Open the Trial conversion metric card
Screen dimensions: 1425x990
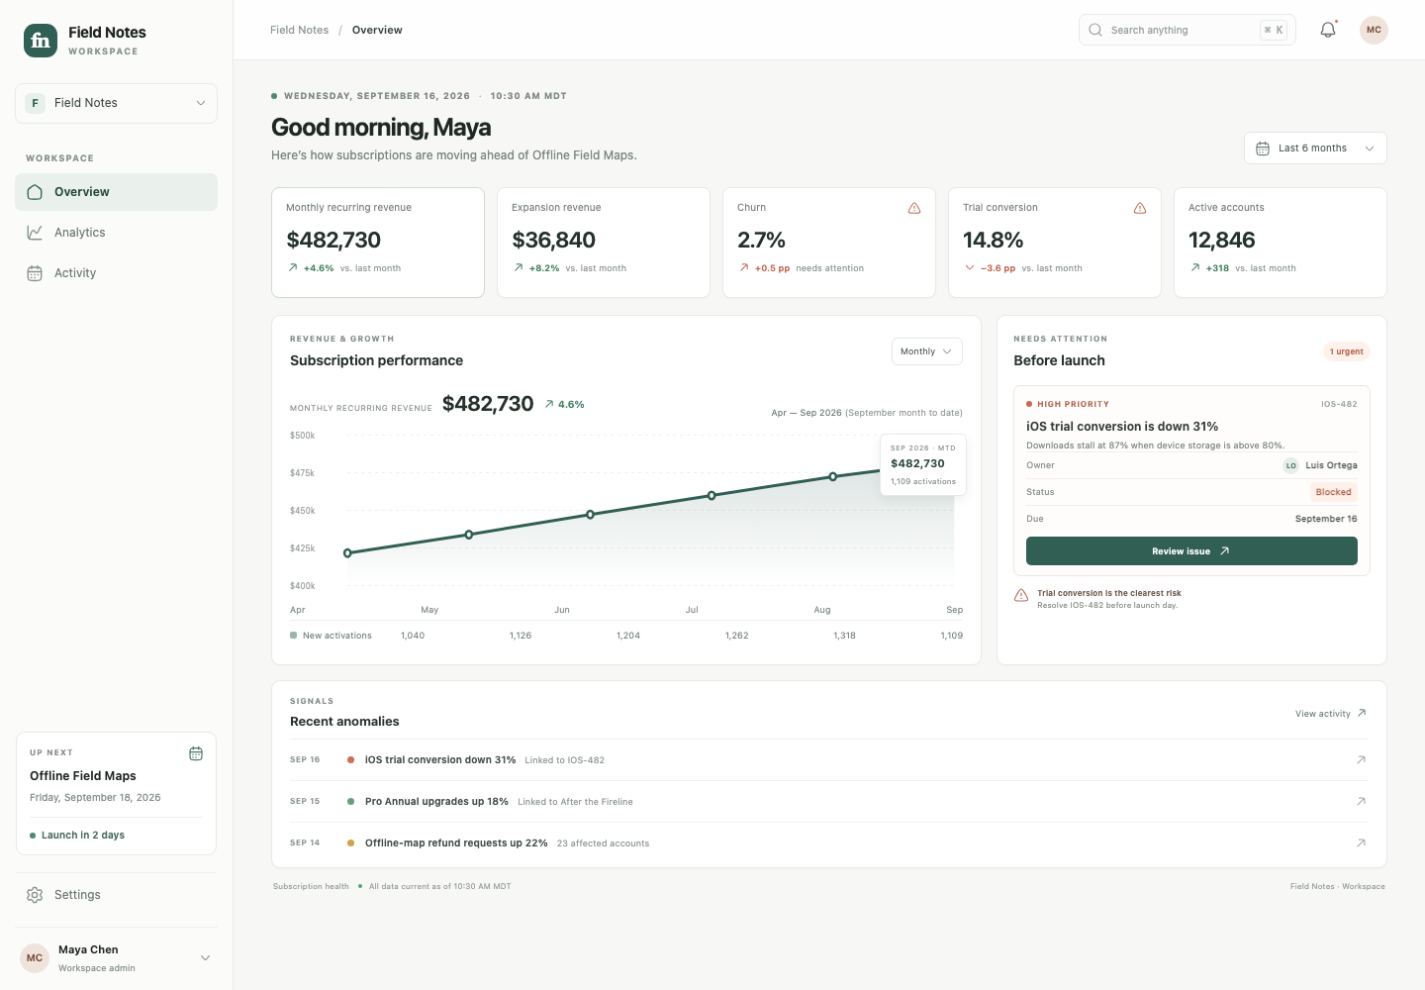tap(1055, 243)
